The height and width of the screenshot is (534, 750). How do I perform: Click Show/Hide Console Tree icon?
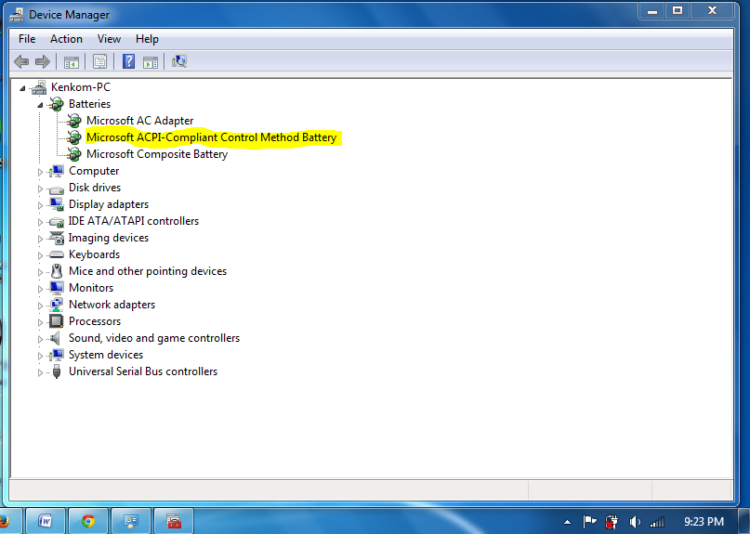pyautogui.click(x=71, y=61)
